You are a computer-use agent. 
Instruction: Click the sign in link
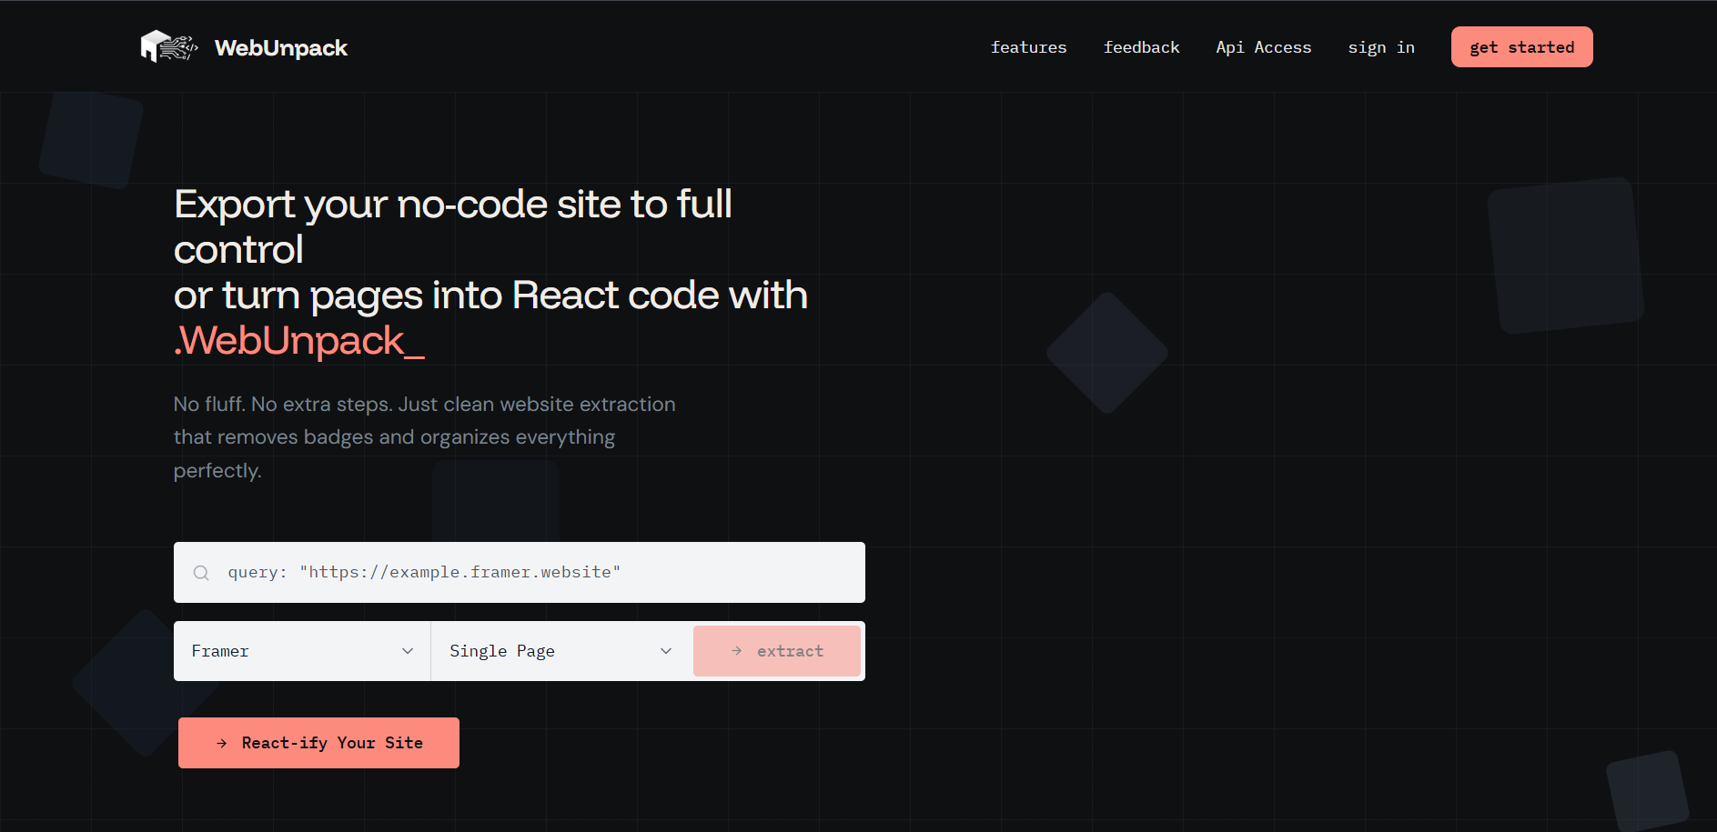click(1381, 46)
